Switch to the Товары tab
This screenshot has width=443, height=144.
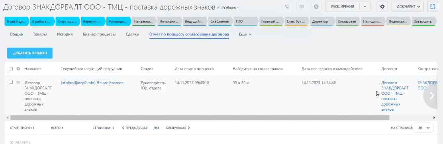click(40, 34)
